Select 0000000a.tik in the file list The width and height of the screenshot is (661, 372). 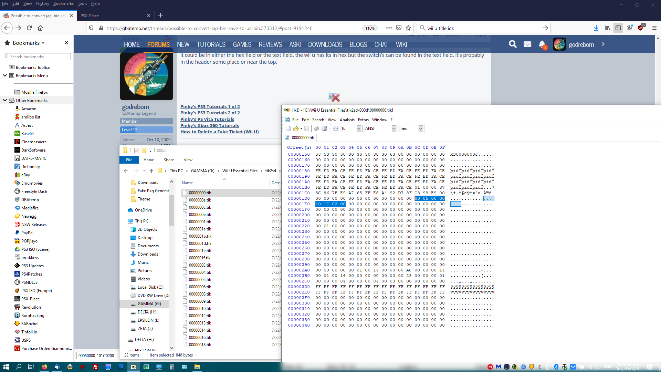(200, 200)
